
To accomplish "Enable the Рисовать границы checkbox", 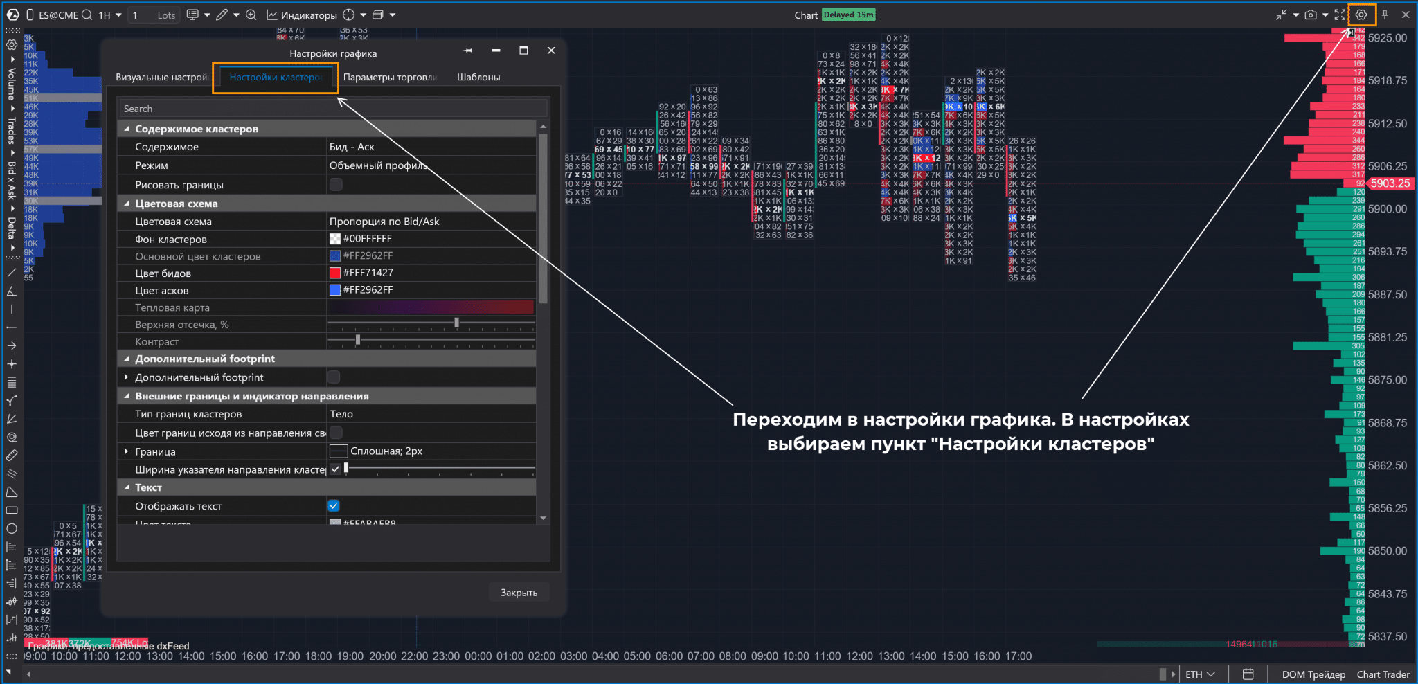I will point(336,185).
